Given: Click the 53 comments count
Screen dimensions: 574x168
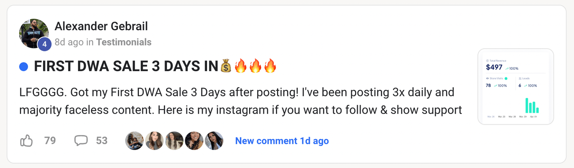Looking at the screenshot, I should point(101,141).
